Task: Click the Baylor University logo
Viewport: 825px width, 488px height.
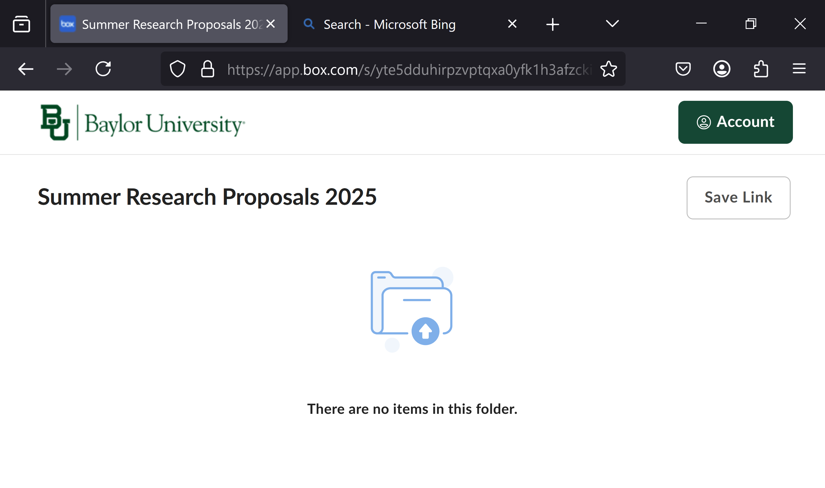Action: point(142,123)
